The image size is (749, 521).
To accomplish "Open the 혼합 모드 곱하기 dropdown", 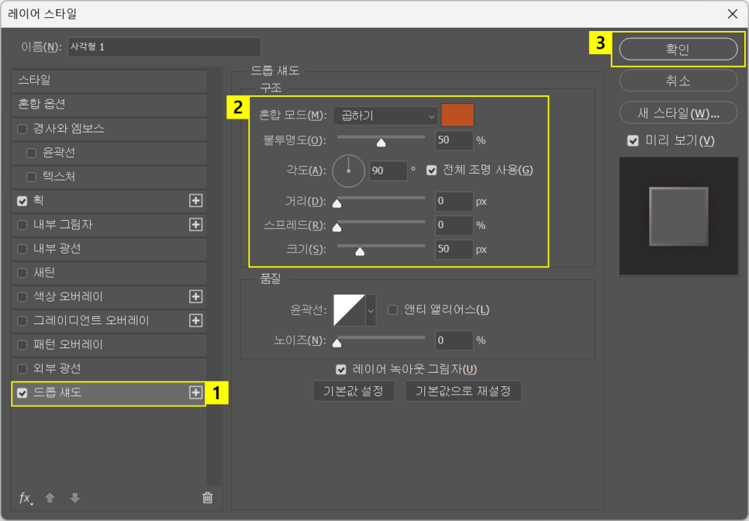I will click(385, 116).
